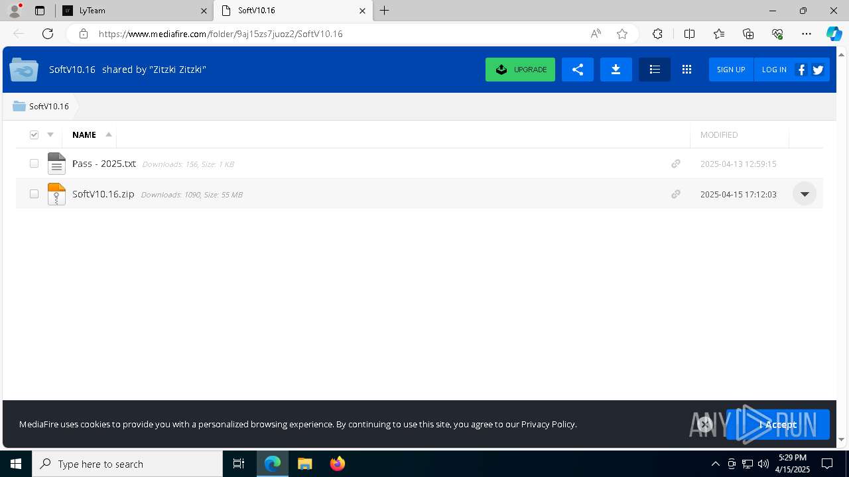Click the breadcrumb folder icon for SoftV10.16

point(19,106)
